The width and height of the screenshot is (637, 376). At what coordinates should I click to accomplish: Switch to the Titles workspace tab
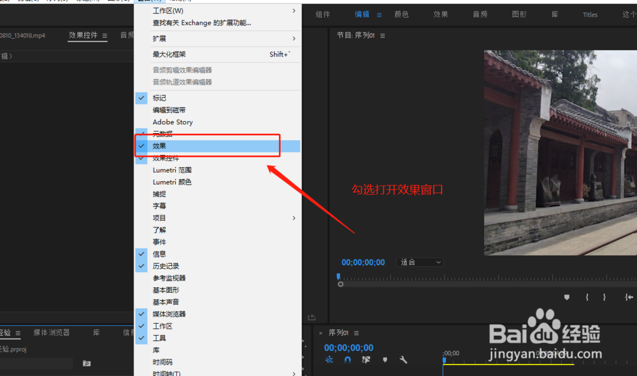pyautogui.click(x=590, y=15)
